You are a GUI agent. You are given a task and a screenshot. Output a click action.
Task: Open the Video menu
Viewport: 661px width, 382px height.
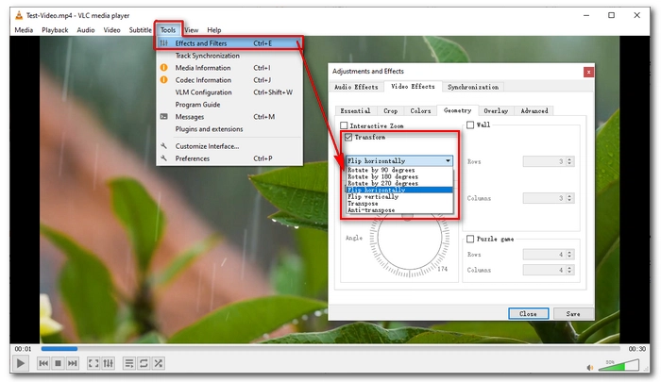pyautogui.click(x=111, y=30)
